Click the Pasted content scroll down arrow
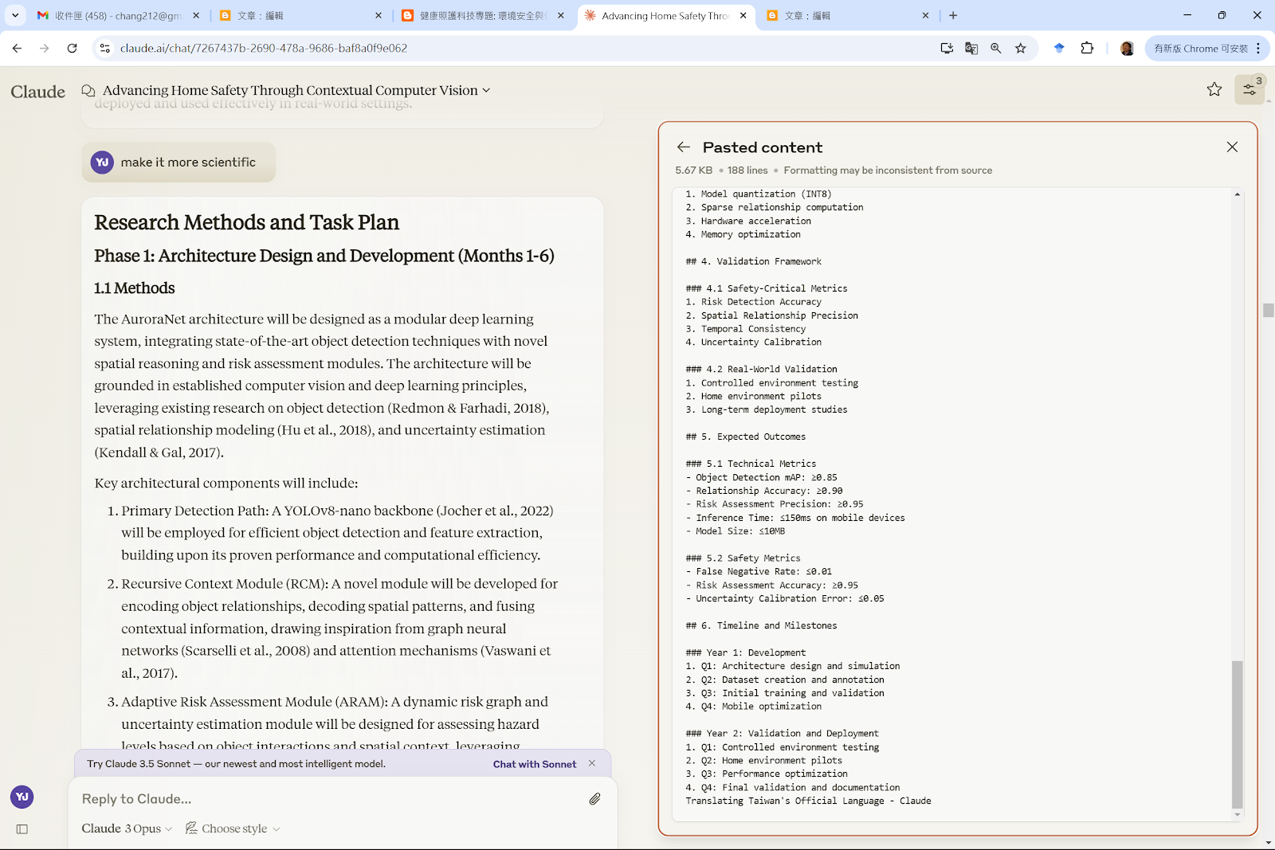Viewport: 1275px width, 850px height. pos(1237,814)
